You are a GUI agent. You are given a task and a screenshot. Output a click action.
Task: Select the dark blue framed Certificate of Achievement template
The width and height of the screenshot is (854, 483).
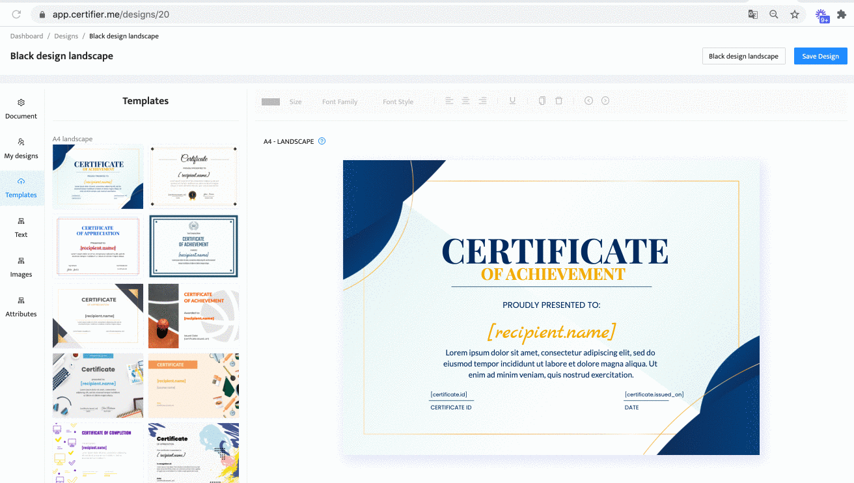tap(194, 247)
